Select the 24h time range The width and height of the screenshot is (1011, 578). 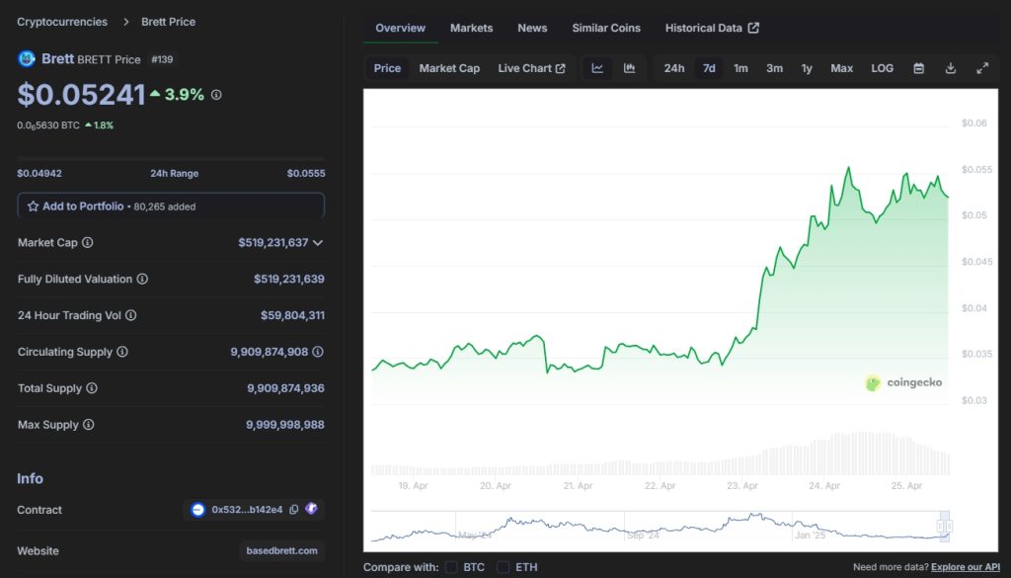click(673, 68)
